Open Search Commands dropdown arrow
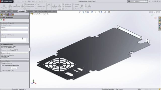Viewport: 161px width, 90px height. coord(147,1)
